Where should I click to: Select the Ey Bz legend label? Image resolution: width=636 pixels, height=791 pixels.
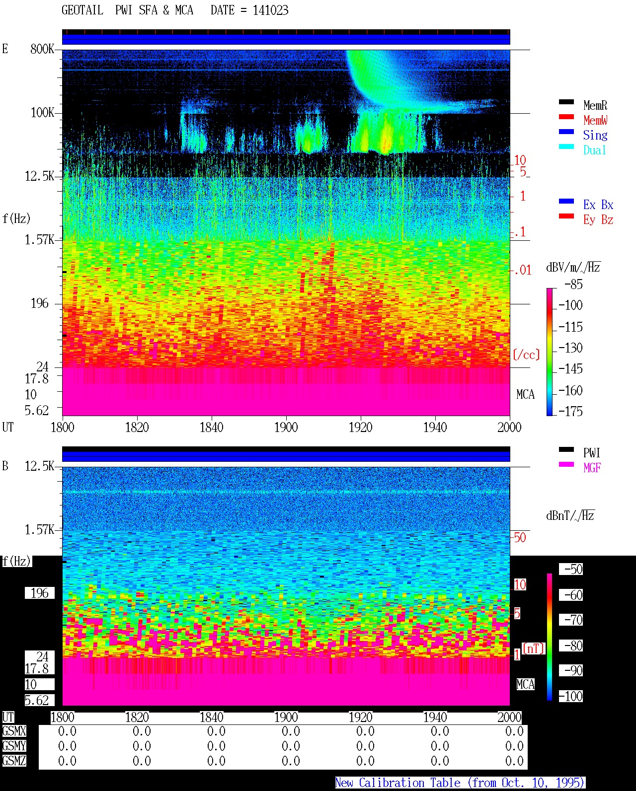click(598, 219)
